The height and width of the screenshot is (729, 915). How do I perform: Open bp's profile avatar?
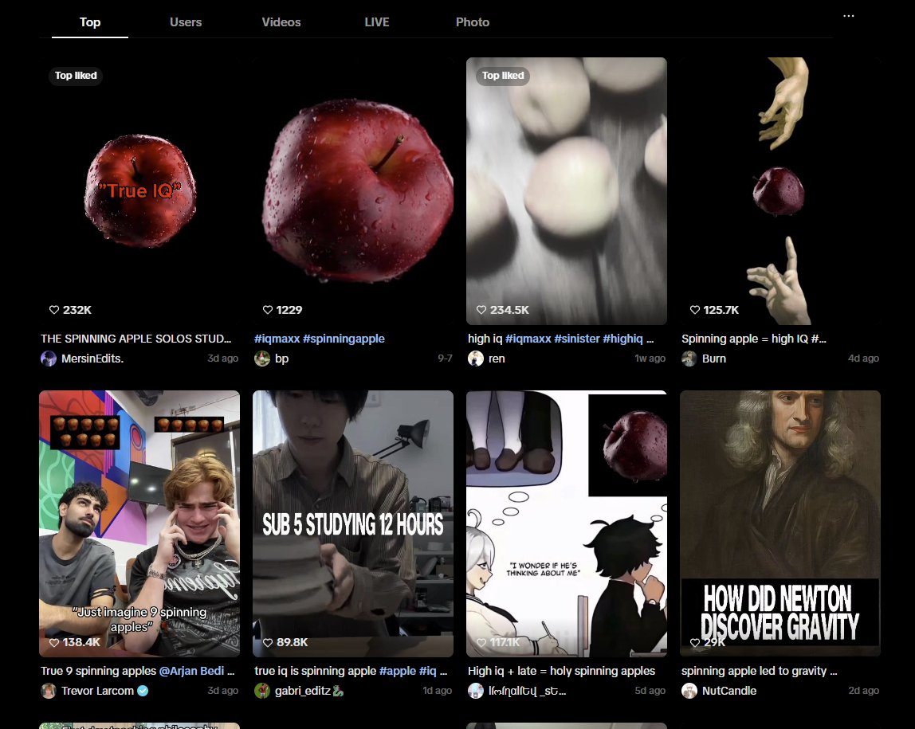click(x=262, y=359)
